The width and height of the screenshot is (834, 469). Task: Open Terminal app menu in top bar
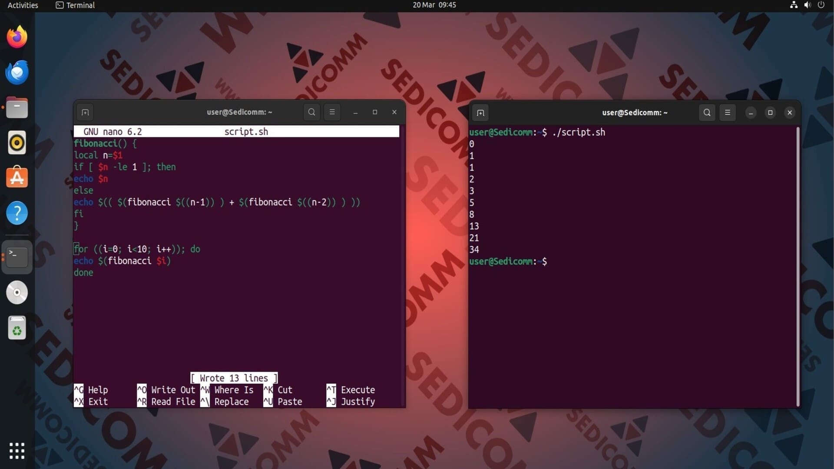[x=75, y=5]
